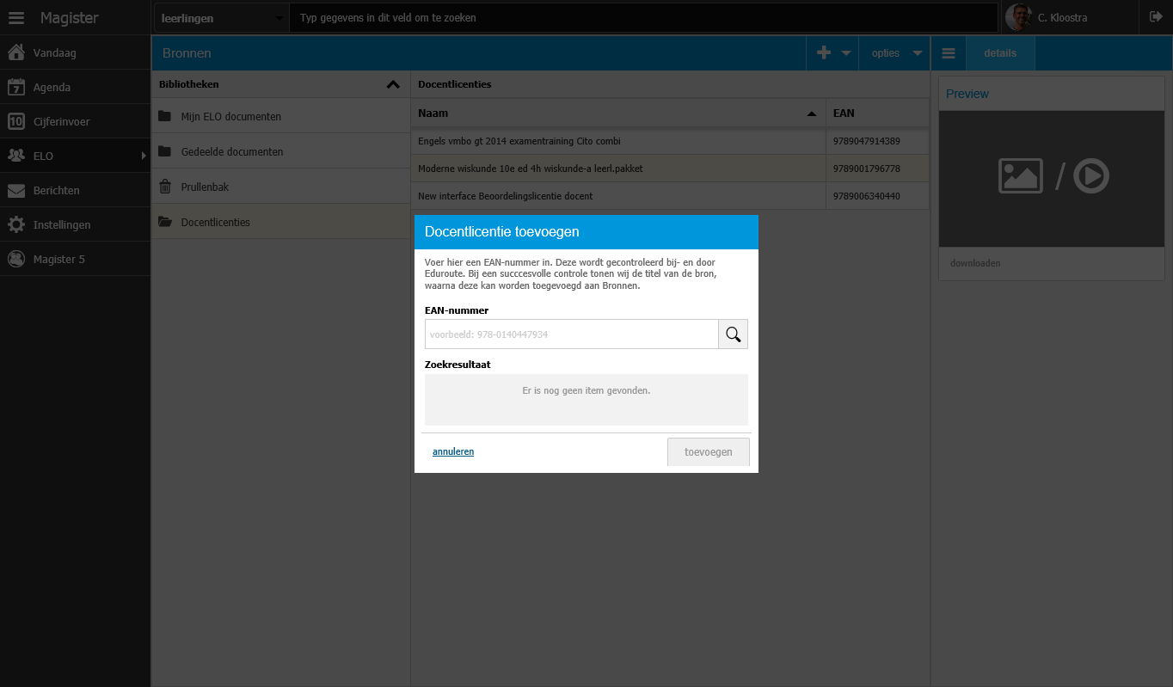Select row New interface Beoordelingslicentie docent
1173x687 pixels.
[x=670, y=196]
